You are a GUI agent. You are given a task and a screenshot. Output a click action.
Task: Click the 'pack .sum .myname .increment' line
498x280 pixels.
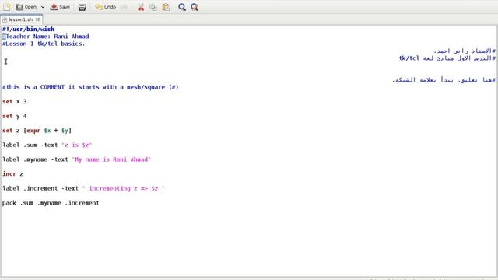(x=51, y=203)
